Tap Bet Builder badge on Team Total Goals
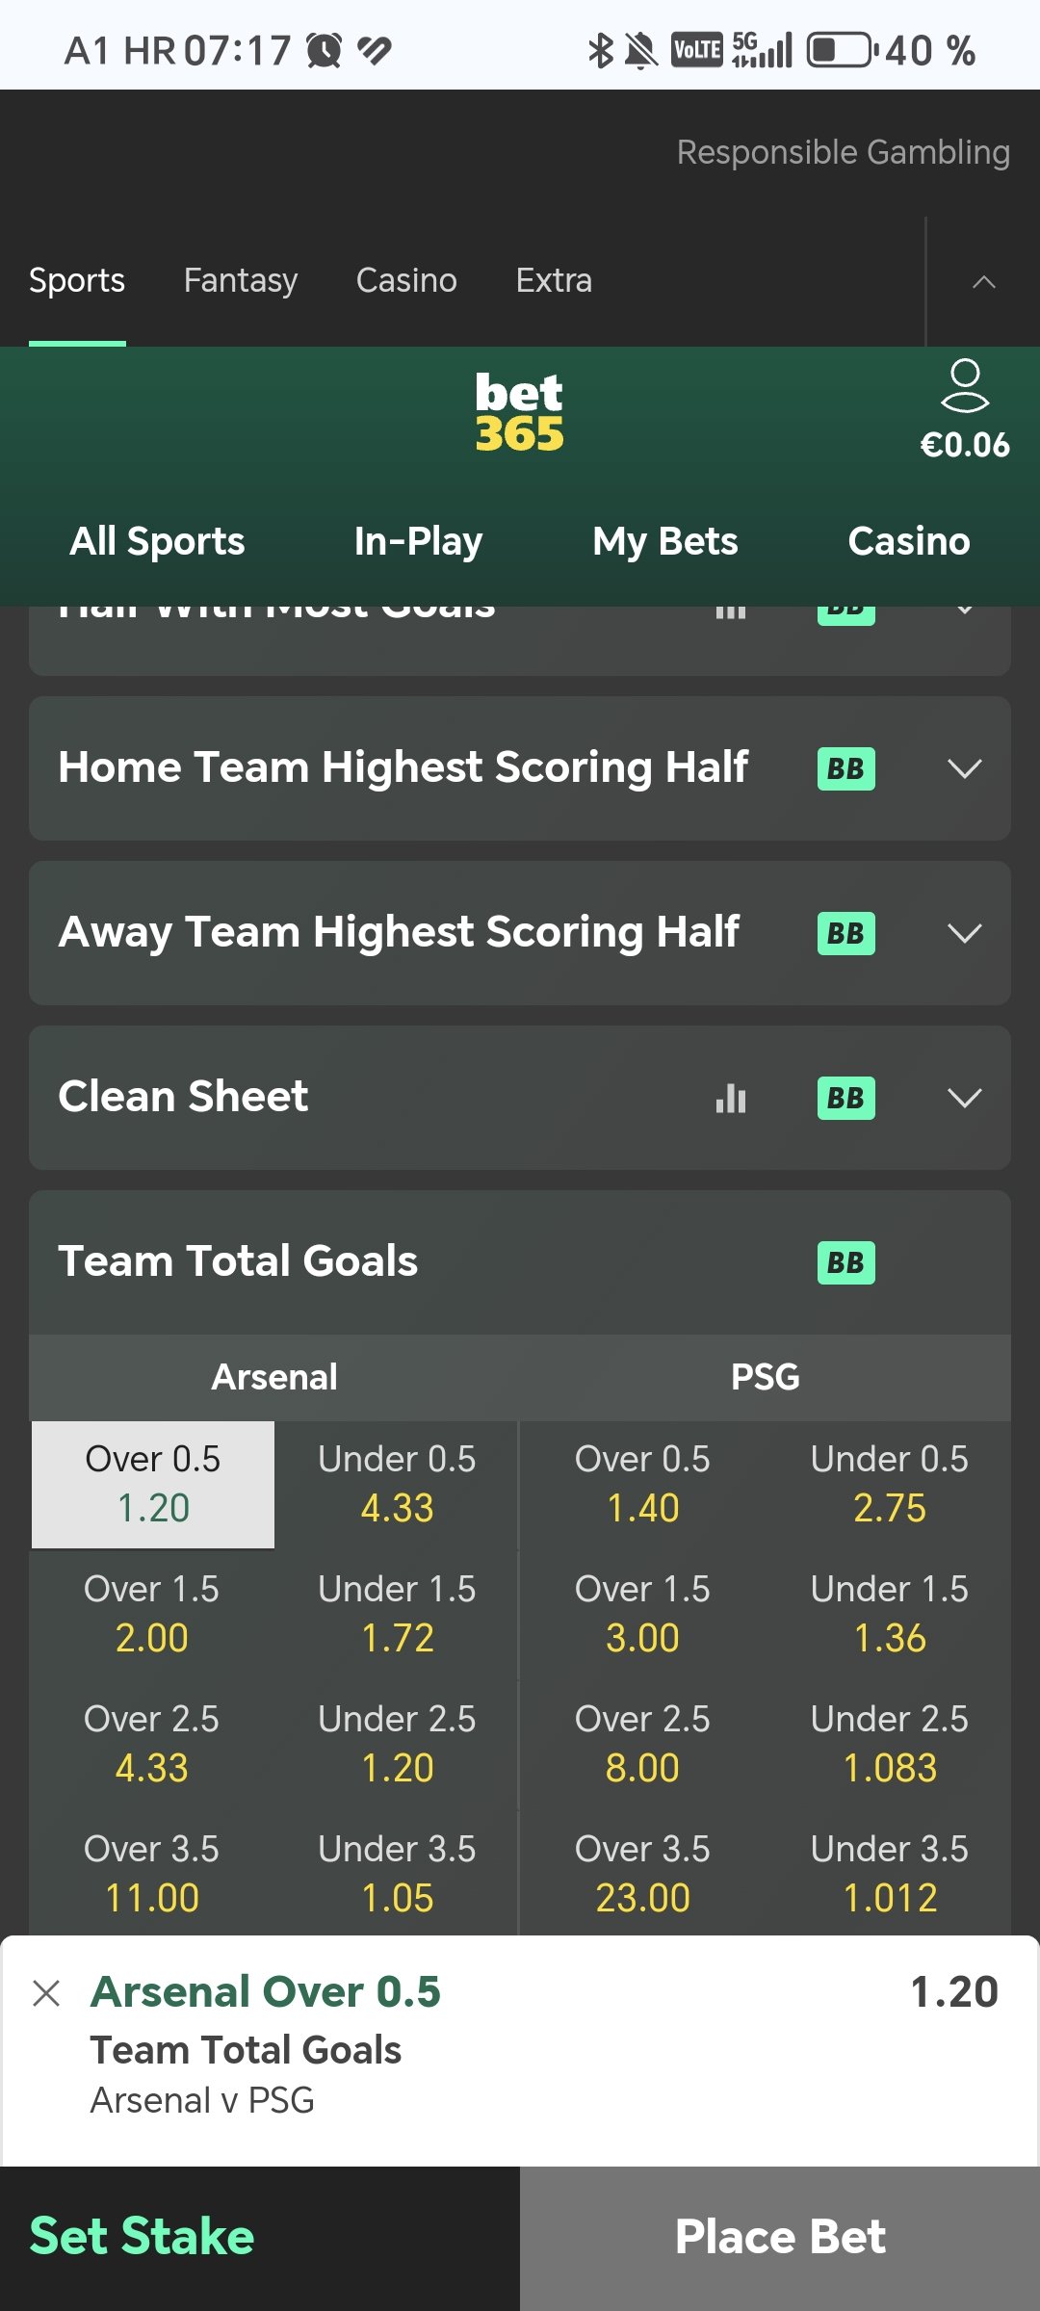 click(x=845, y=1262)
